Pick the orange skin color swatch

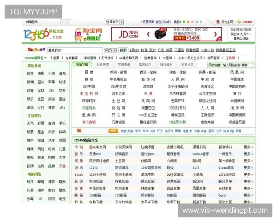(188, 22)
